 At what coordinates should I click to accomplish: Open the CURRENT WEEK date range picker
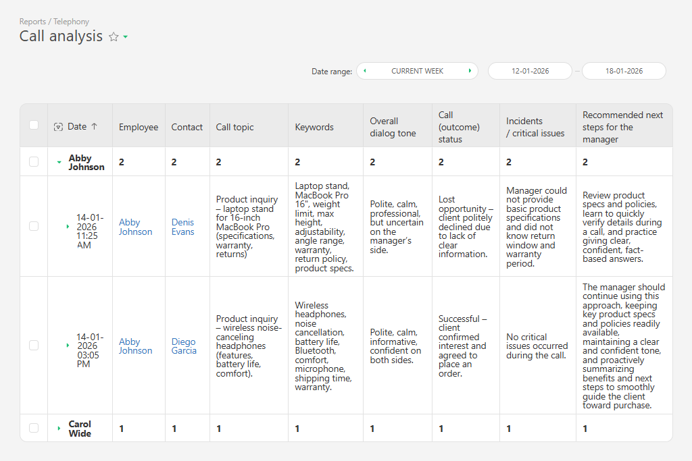pyautogui.click(x=417, y=71)
